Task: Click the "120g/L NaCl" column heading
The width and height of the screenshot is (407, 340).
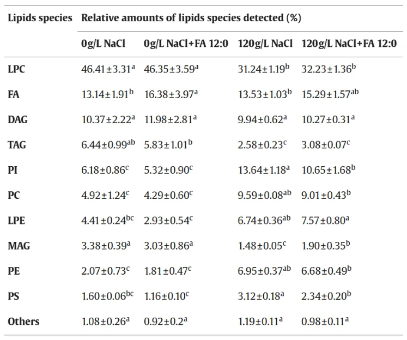Action: (x=265, y=44)
